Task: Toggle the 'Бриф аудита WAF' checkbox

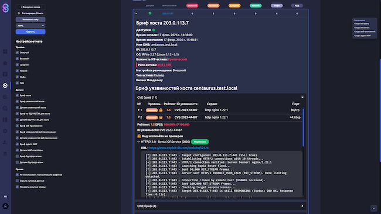Action: [17, 144]
